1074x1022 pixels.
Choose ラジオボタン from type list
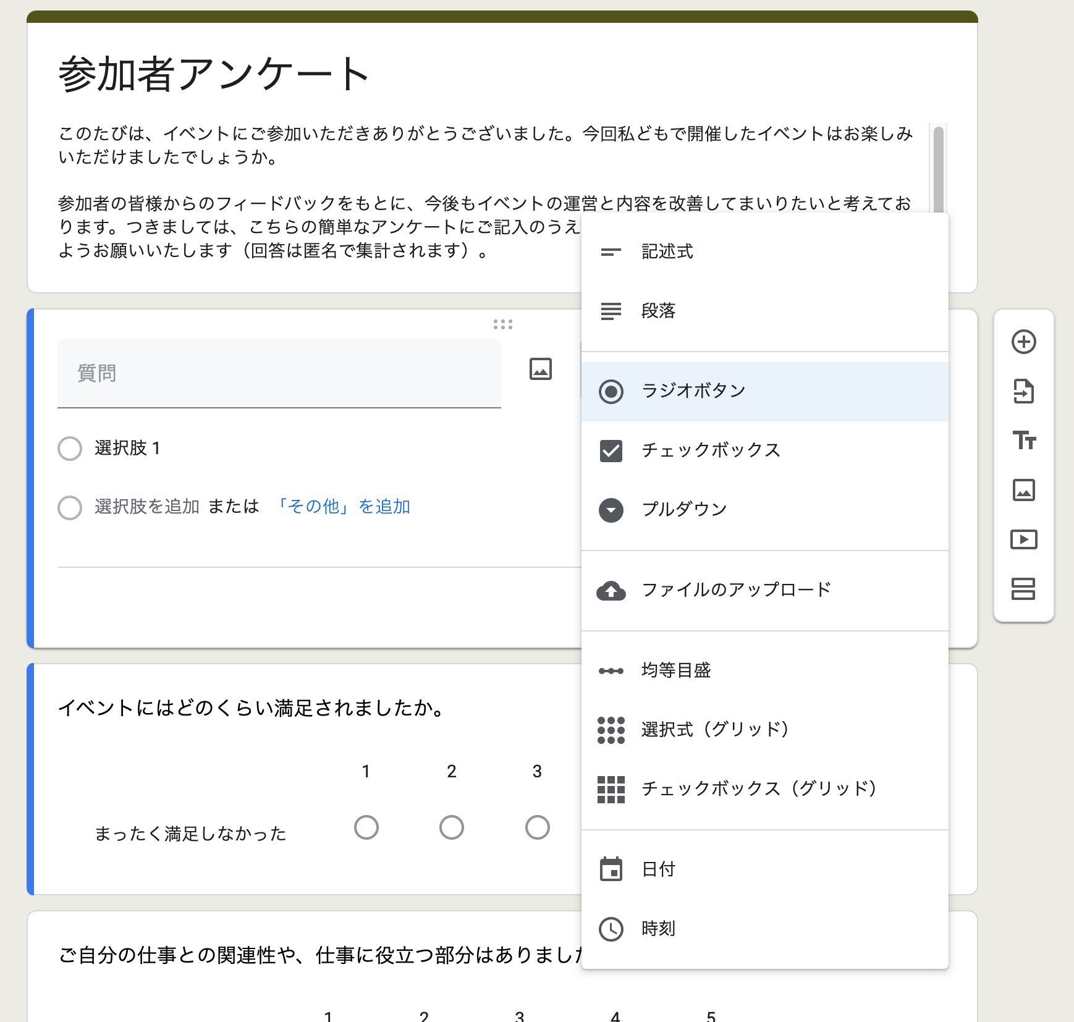tap(693, 391)
